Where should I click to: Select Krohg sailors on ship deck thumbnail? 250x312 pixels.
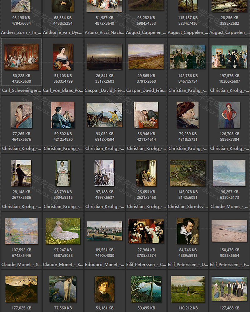104,115
